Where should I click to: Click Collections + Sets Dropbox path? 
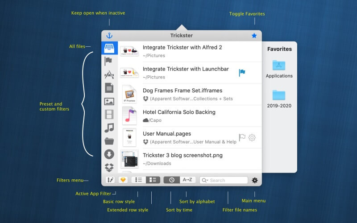click(x=188, y=99)
